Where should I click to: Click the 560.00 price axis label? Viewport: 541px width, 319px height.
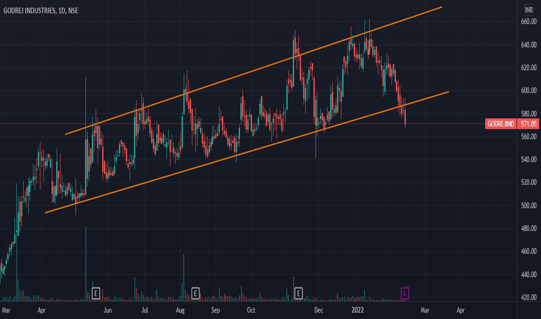pos(529,136)
